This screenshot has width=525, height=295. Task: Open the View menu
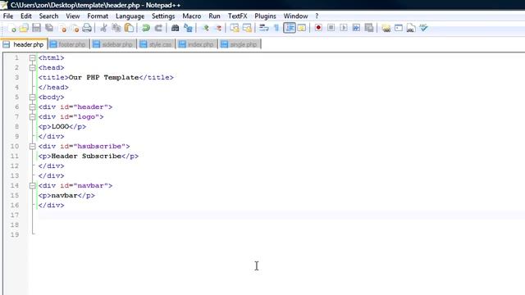tap(73, 16)
